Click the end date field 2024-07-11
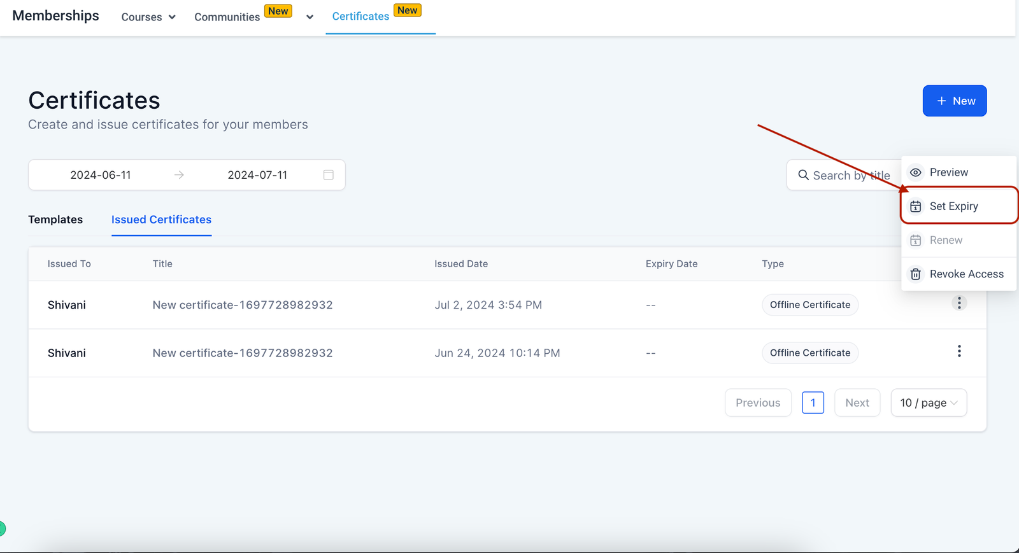1019x553 pixels. pos(257,175)
